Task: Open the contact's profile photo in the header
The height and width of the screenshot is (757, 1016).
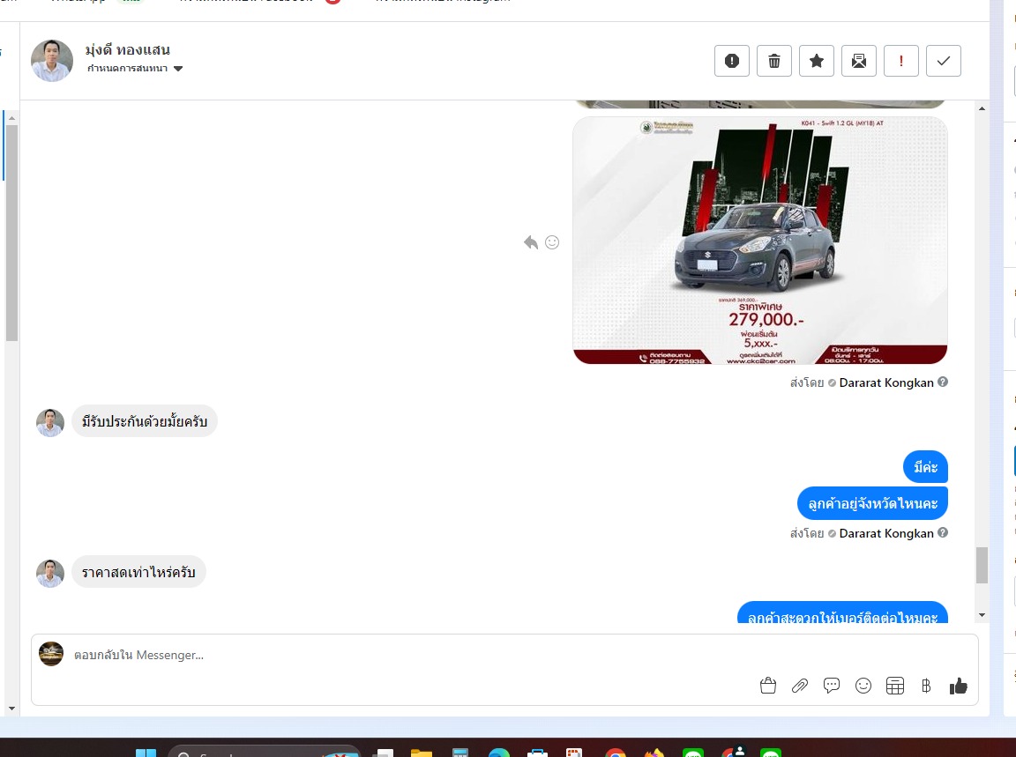Action: (52, 60)
